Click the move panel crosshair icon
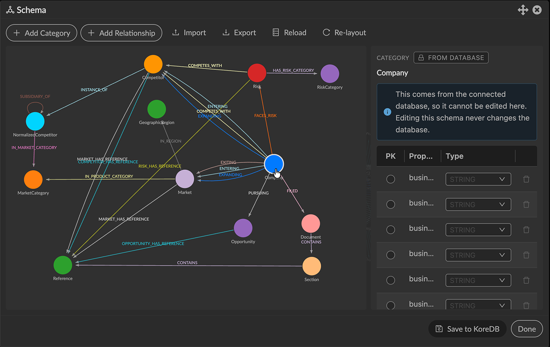The image size is (550, 347). [523, 10]
